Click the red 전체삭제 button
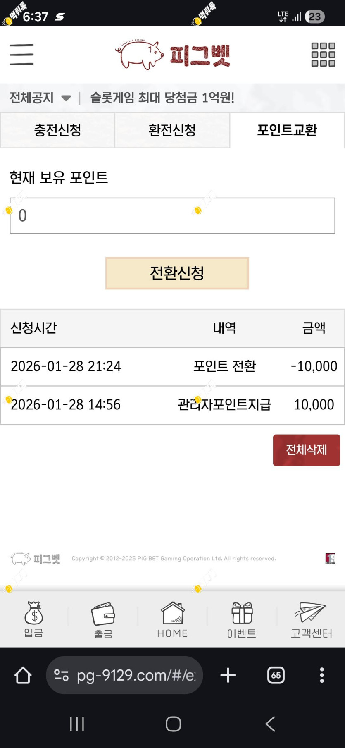The width and height of the screenshot is (345, 748). pos(307,450)
